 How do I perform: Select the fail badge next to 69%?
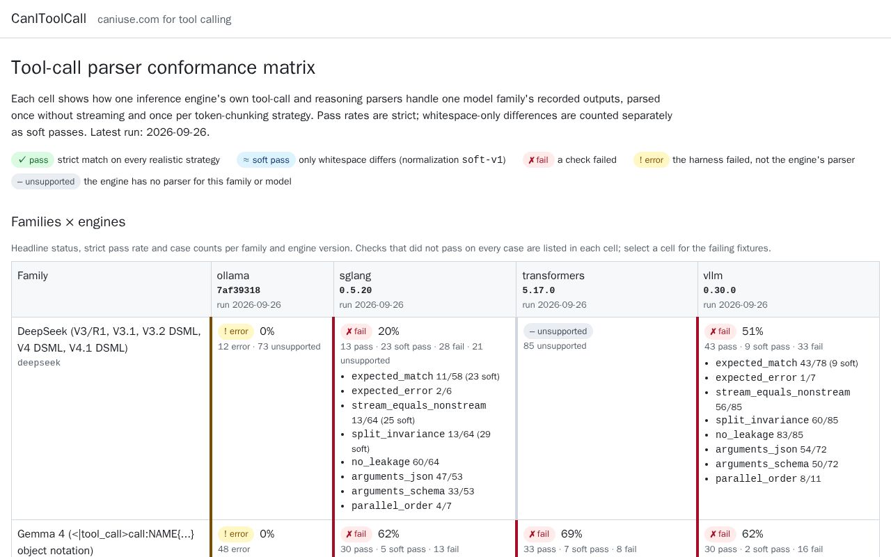[x=539, y=534]
